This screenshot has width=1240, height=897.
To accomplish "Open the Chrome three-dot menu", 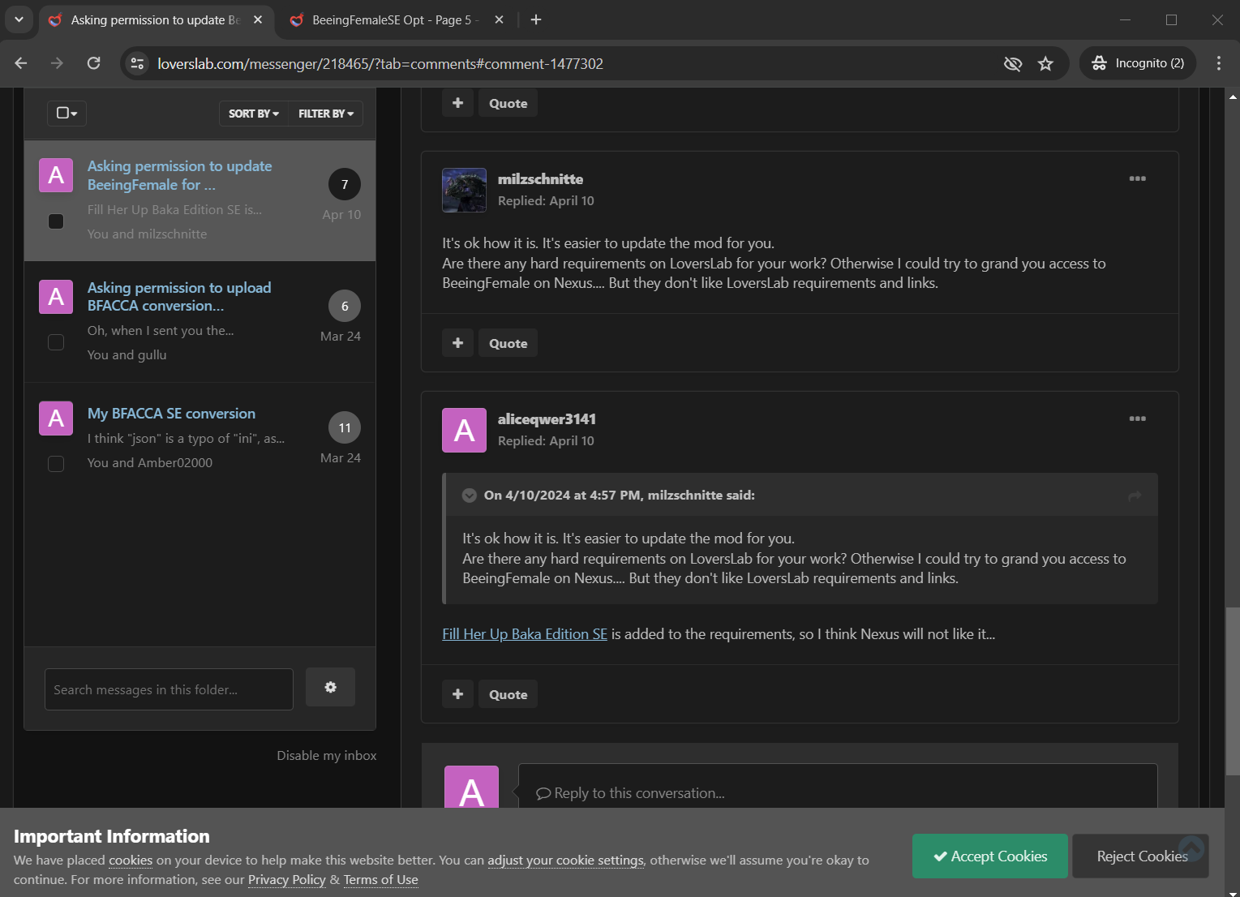I will [1218, 63].
